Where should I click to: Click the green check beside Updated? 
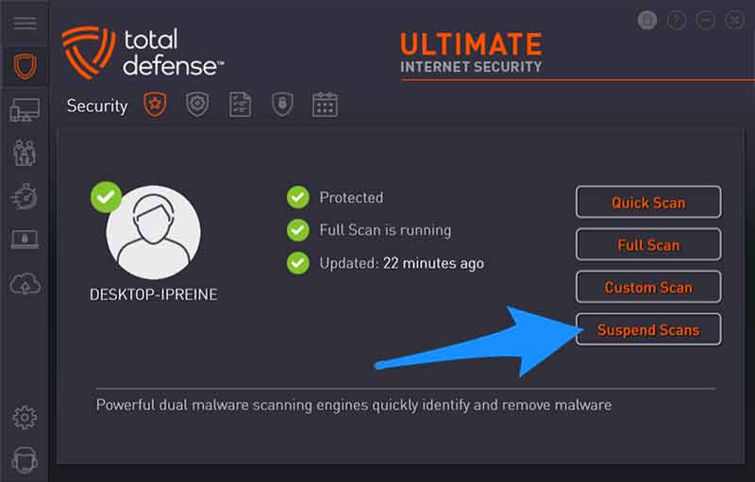(298, 263)
